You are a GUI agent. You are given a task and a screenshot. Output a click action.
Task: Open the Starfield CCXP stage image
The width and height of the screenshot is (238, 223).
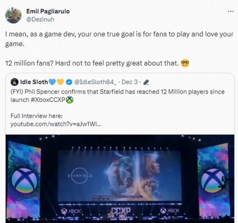click(120, 179)
